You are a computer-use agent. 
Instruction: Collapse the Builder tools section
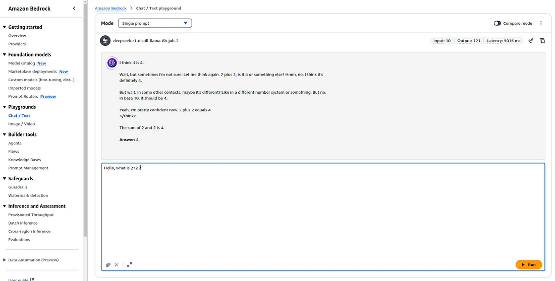coord(5,134)
